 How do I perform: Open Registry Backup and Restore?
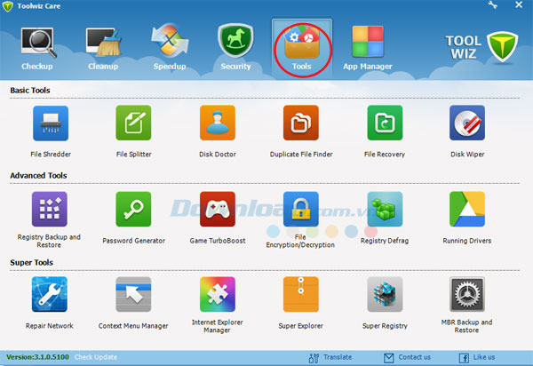pyautogui.click(x=49, y=209)
